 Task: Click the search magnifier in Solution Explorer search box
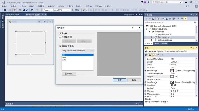click(195, 23)
